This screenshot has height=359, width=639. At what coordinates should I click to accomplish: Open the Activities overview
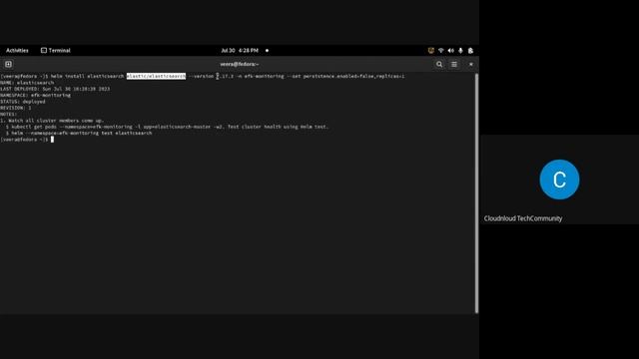point(17,51)
